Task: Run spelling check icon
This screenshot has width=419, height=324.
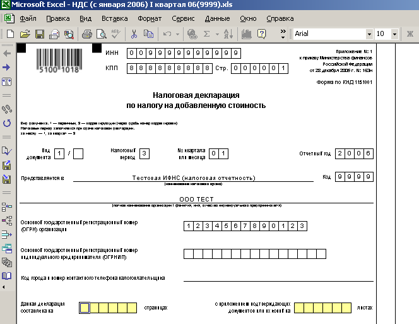Action: [x=116, y=34]
